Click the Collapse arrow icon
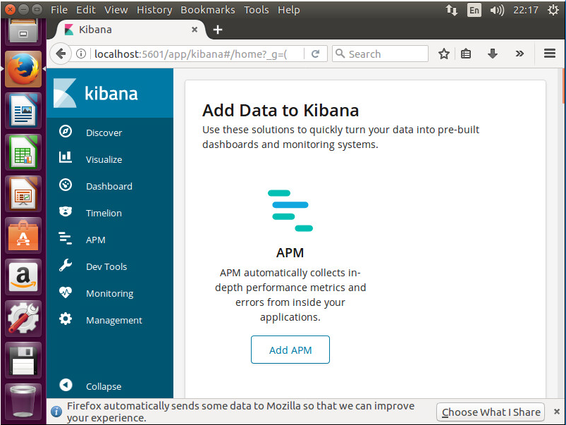 [66, 385]
